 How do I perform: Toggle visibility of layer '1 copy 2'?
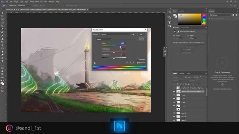pyautogui.click(x=174, y=106)
